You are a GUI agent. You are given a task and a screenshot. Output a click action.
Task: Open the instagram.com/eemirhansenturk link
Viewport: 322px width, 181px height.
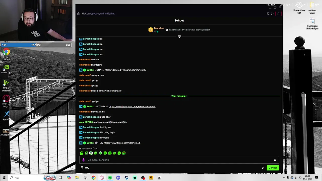coord(132,107)
